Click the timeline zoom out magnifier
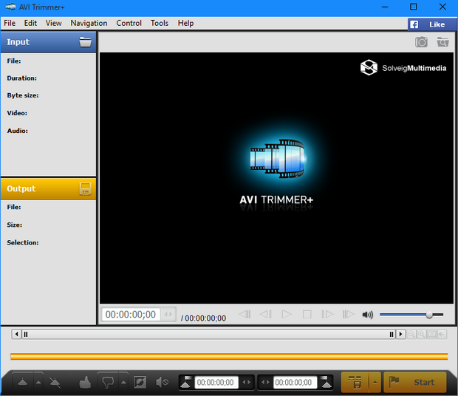The image size is (458, 396). click(411, 334)
